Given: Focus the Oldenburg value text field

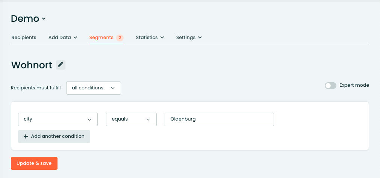Looking at the screenshot, I should (220, 119).
